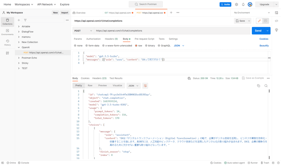Viewport: 281px width, 165px height.
Task: Open two-pane layout icon in status bar
Action: click(273, 163)
